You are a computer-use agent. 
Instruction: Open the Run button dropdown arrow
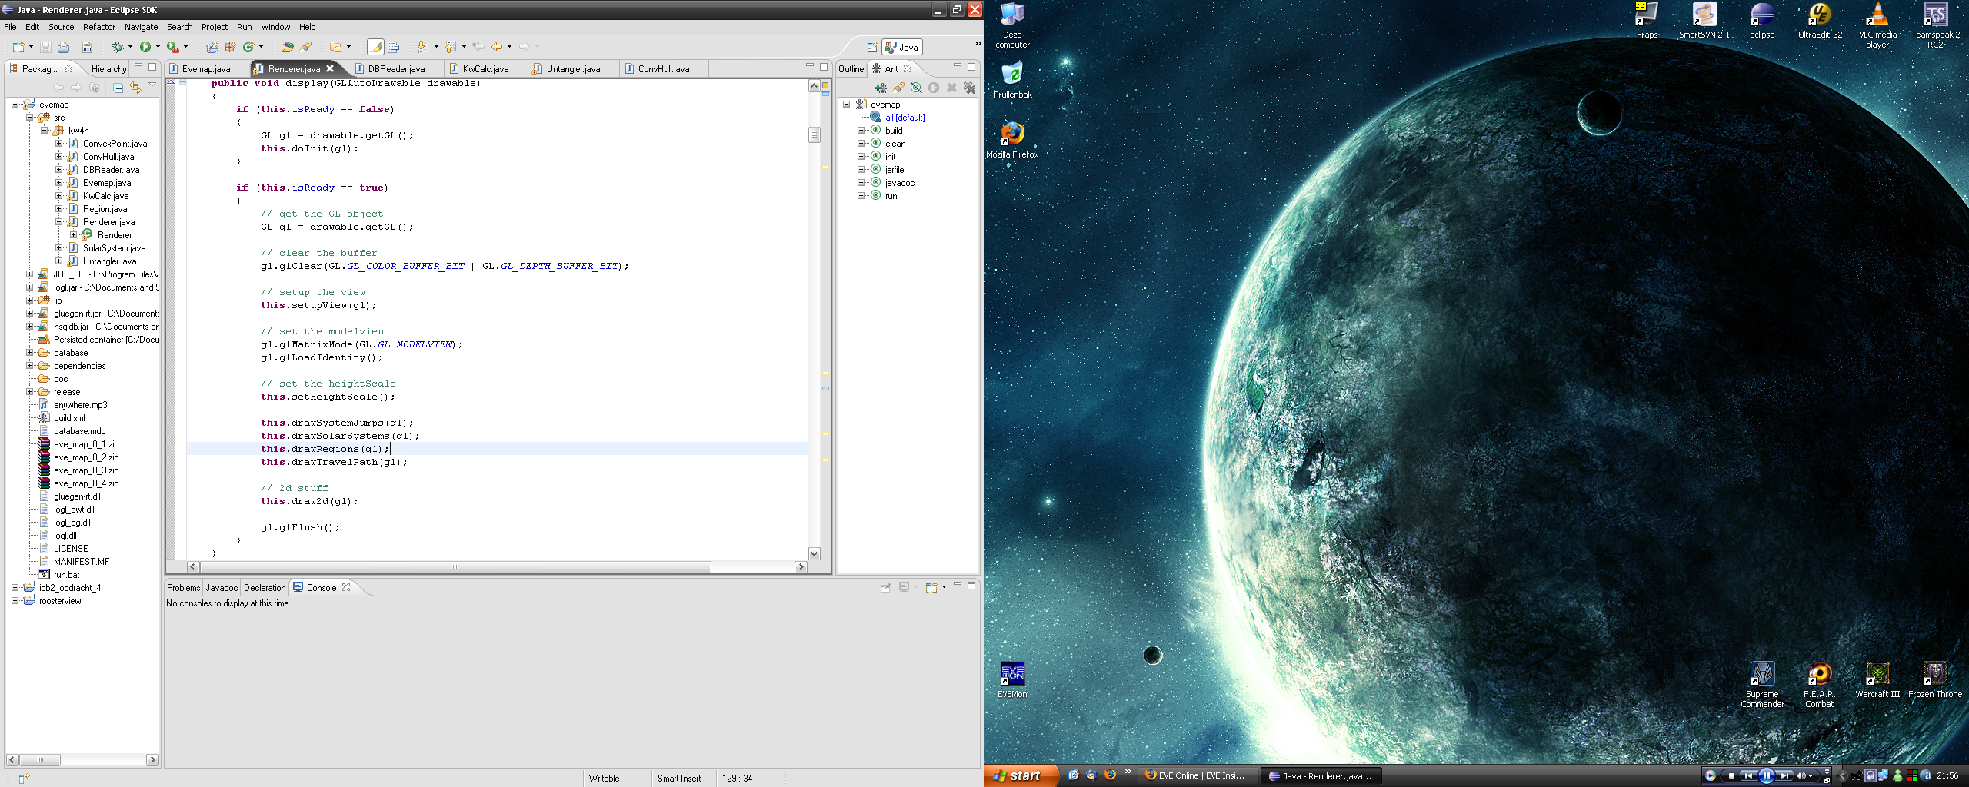click(158, 47)
